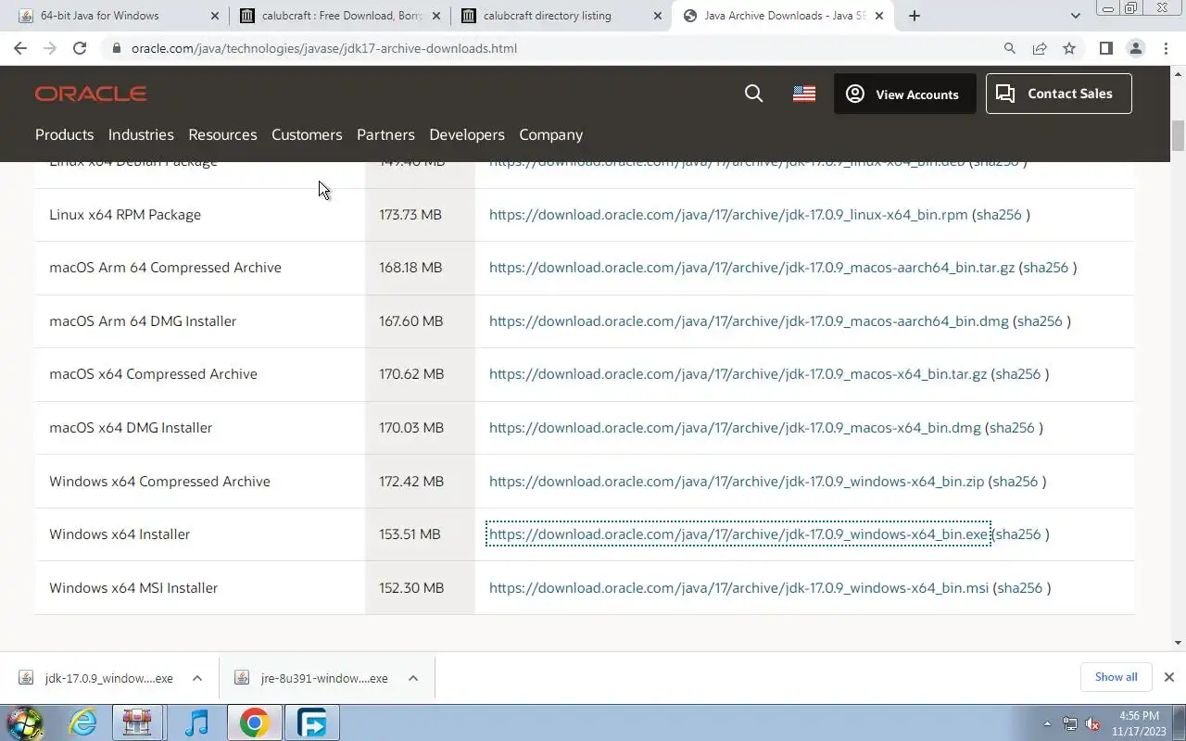Screen dimensions: 1186x741
Task: Click the address bar URL field
Action: 556,48
